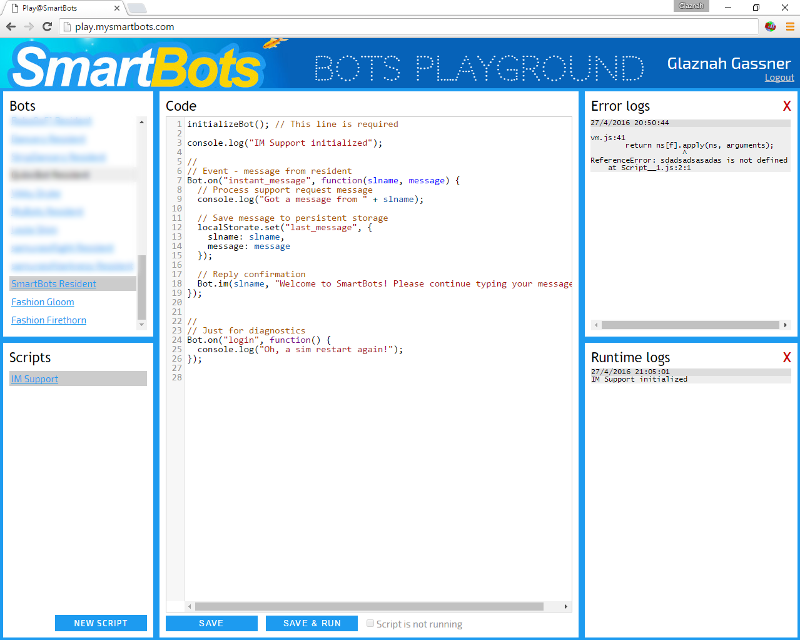Click the SAVE button

(x=211, y=623)
